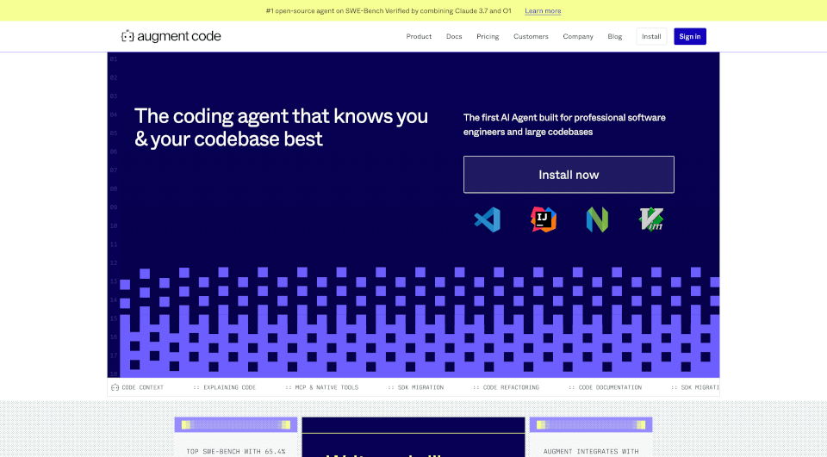
Task: Open the Neovim icon
Action: click(598, 219)
